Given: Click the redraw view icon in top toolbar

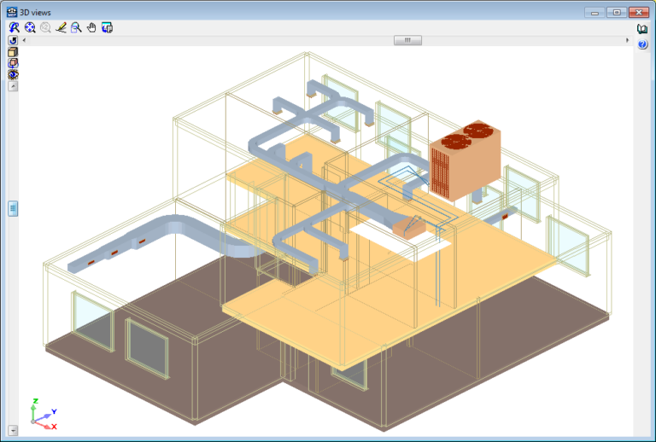Looking at the screenshot, I should pos(14,28).
